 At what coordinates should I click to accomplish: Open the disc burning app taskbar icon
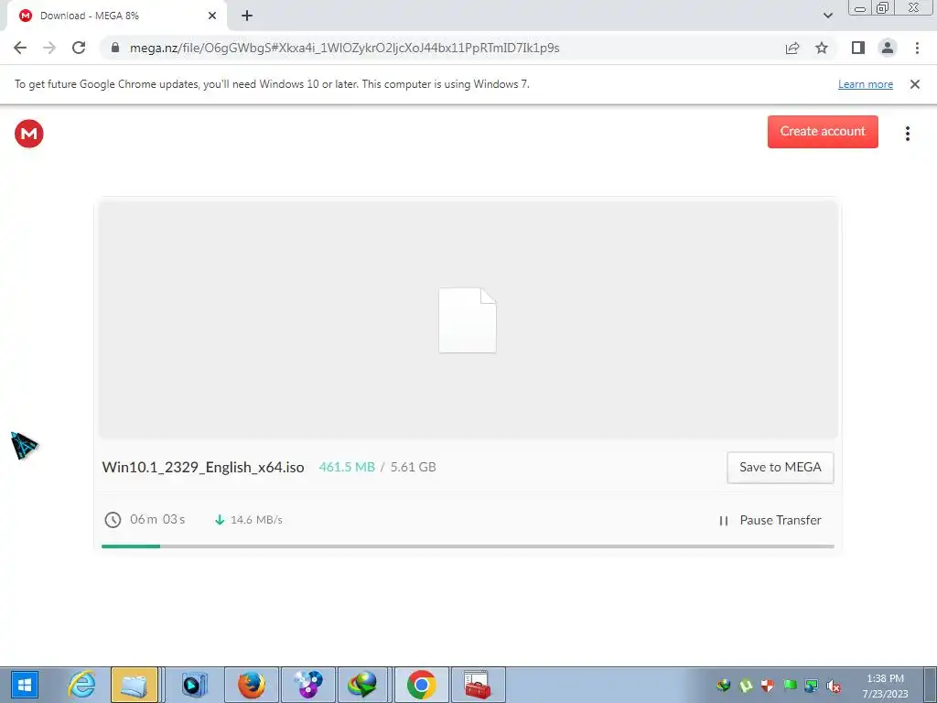308,685
